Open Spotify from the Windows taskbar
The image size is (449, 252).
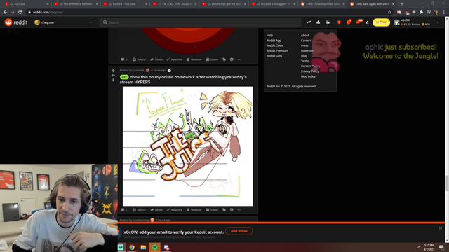[x=154, y=247]
